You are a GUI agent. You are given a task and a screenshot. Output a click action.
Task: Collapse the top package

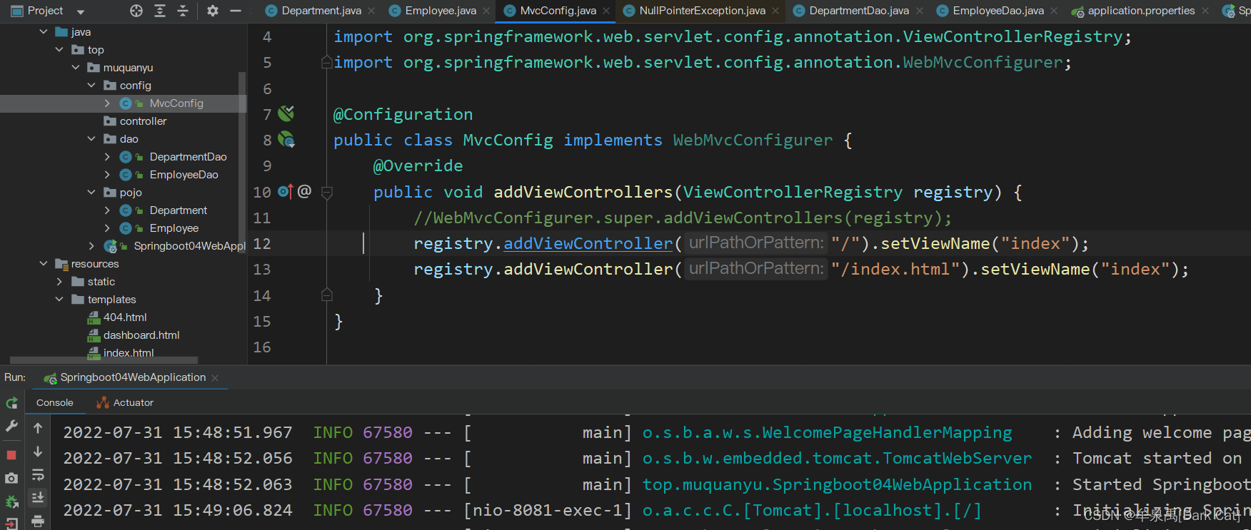59,50
